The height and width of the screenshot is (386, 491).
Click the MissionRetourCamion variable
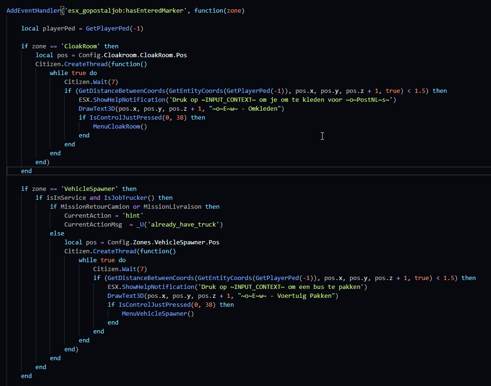click(95, 207)
